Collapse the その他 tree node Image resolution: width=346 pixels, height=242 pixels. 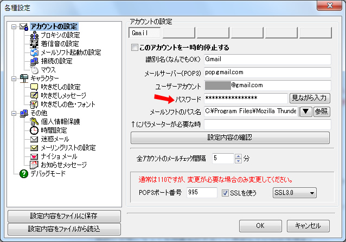coord(14,113)
